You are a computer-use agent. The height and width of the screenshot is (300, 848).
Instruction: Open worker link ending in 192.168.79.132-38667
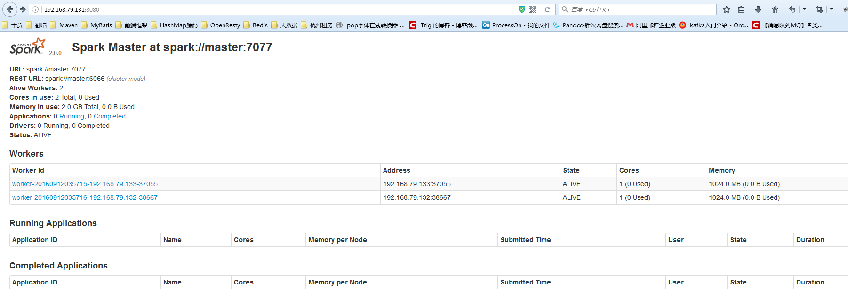click(85, 197)
